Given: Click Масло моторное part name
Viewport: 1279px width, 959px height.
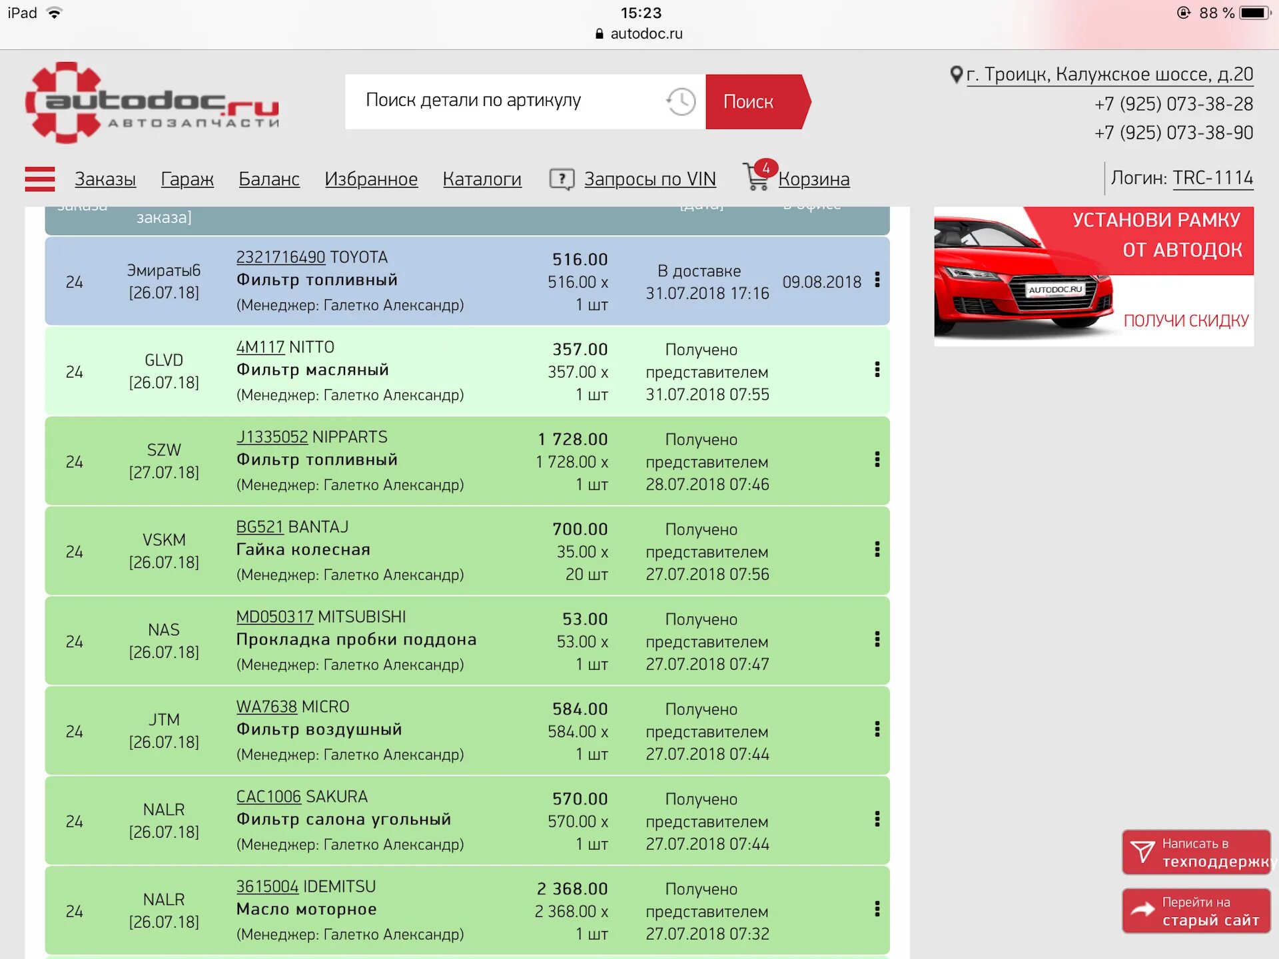Looking at the screenshot, I should tap(306, 909).
